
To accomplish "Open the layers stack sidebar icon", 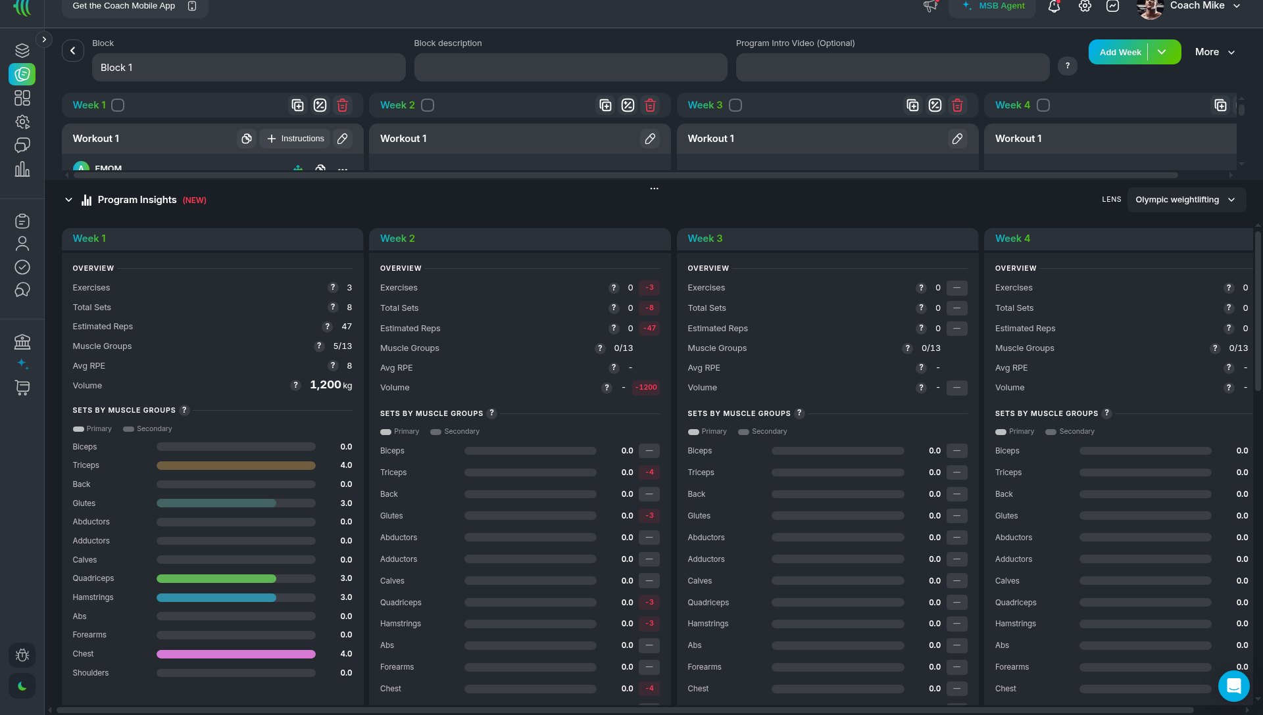I will coord(22,51).
